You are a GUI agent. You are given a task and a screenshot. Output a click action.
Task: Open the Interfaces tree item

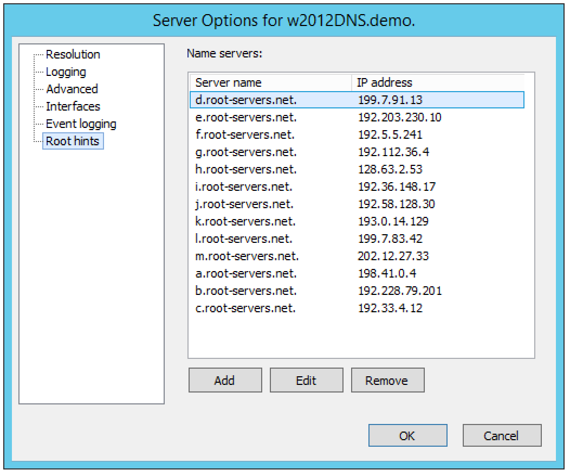pyautogui.click(x=73, y=106)
